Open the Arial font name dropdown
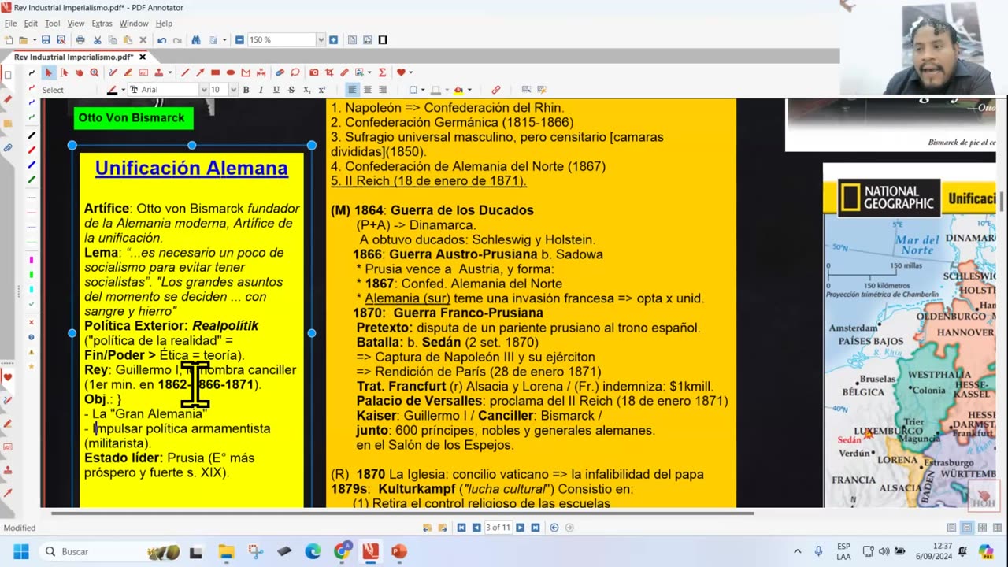 [x=204, y=90]
